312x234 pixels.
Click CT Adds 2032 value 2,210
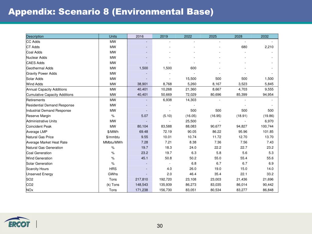[x=269, y=47]
